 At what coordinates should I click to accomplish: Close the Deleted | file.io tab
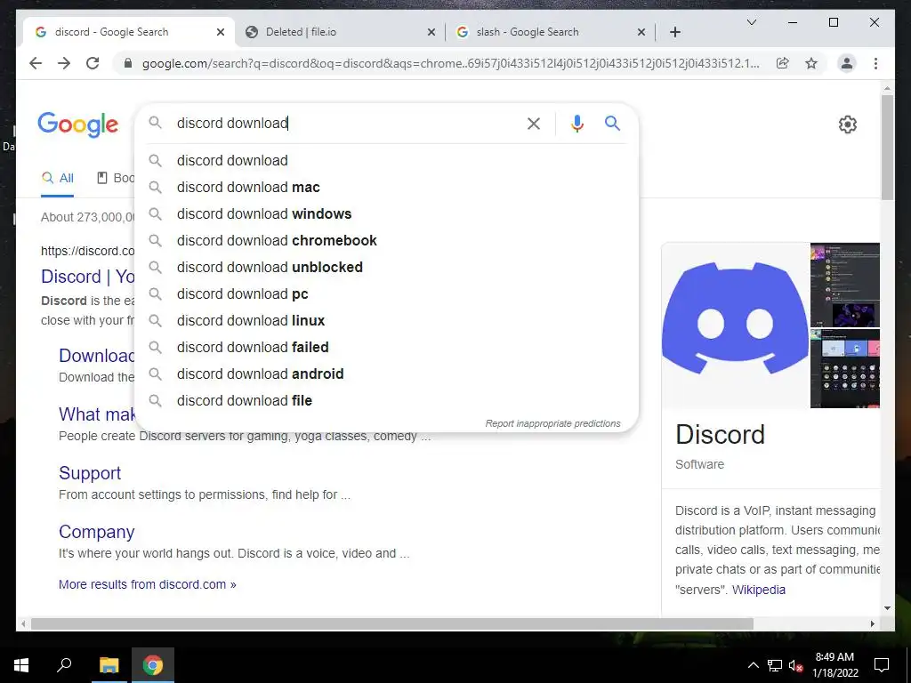tap(431, 32)
